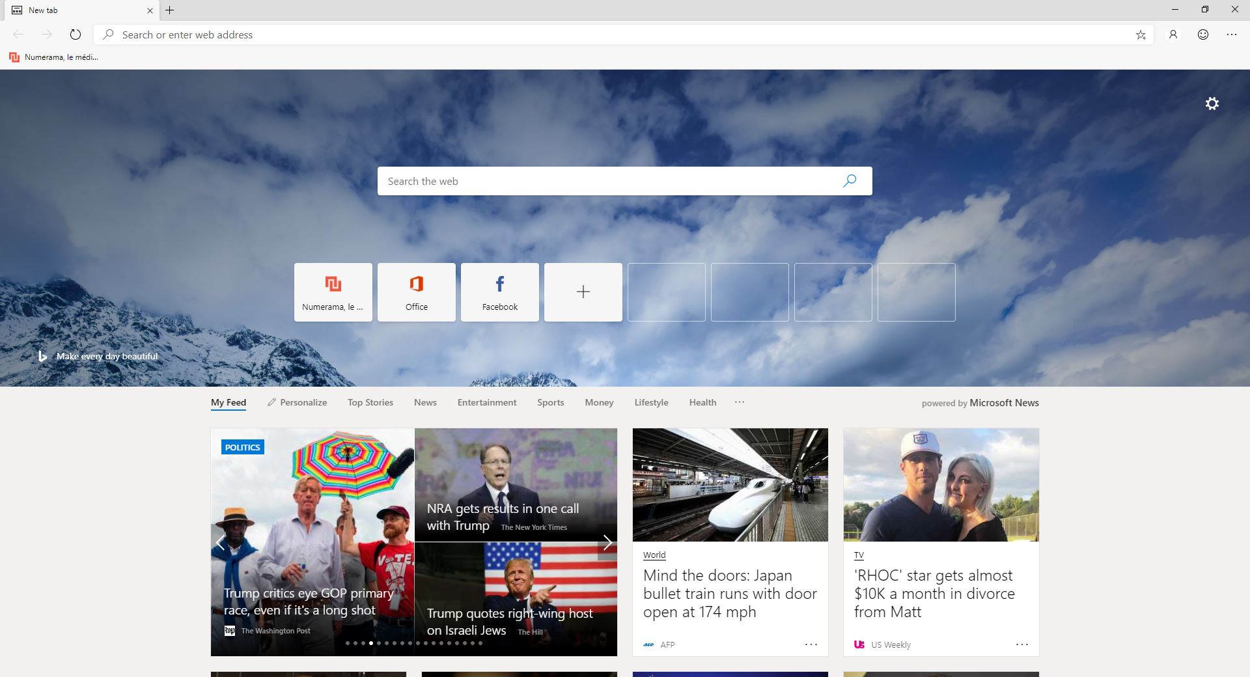Click Personalize feed link
The image size is (1250, 677).
298,402
